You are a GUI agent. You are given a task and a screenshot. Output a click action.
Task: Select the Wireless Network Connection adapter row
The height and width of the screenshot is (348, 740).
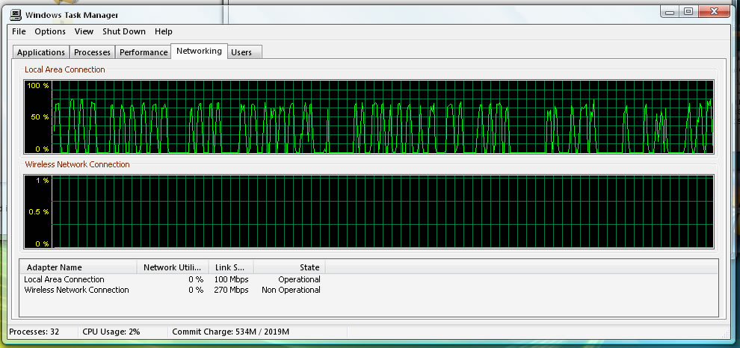click(x=172, y=290)
